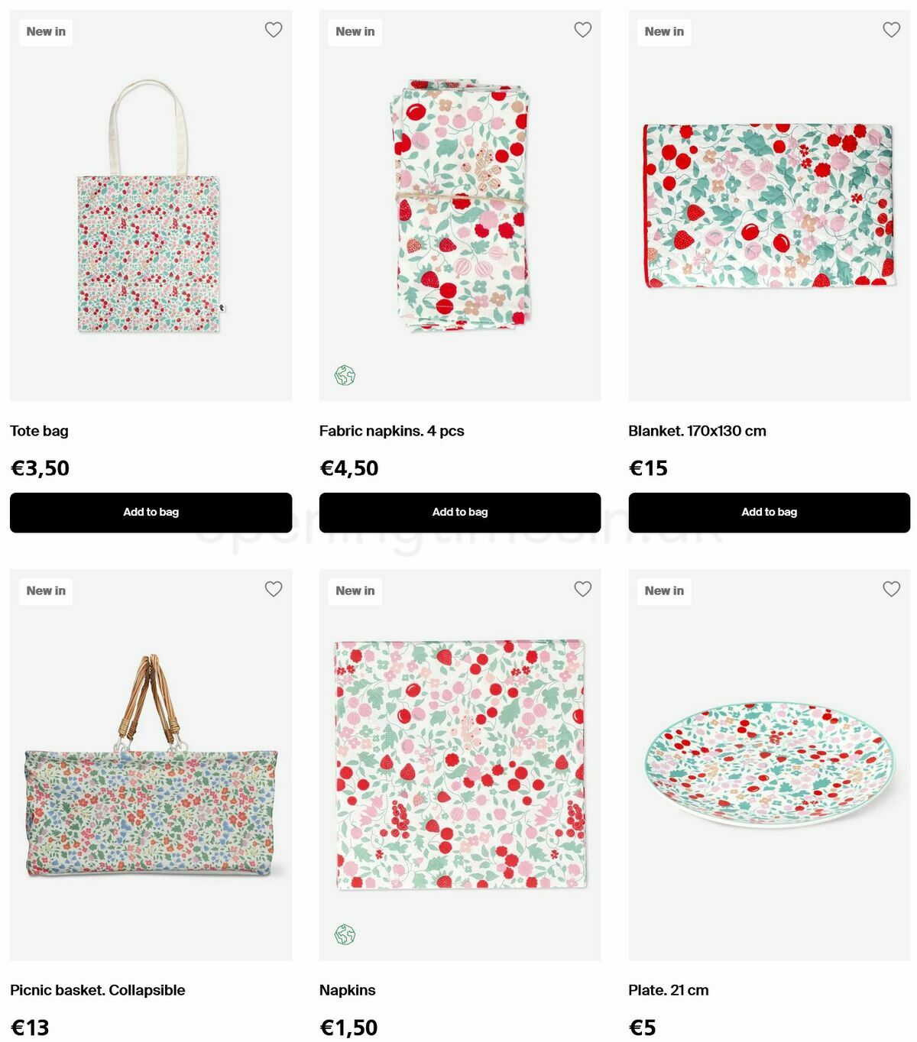Click the Plate. 21 cm product name
This screenshot has height=1042, width=917.
[668, 990]
